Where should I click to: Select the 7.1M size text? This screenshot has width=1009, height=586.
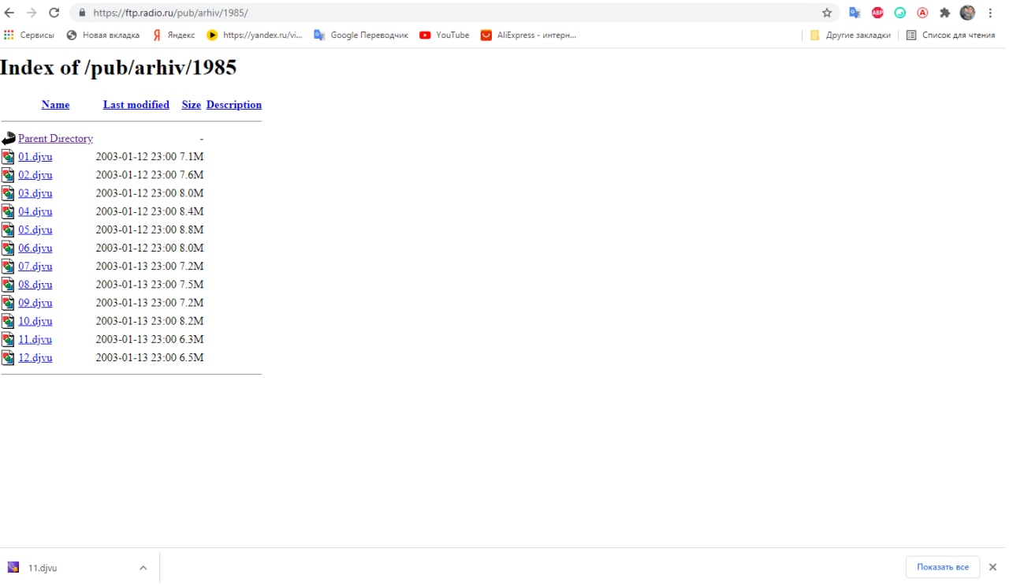[192, 157]
